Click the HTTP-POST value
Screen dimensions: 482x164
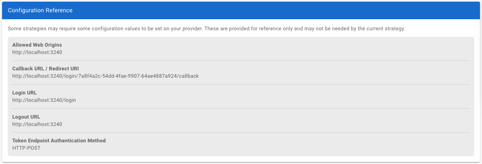27,148
